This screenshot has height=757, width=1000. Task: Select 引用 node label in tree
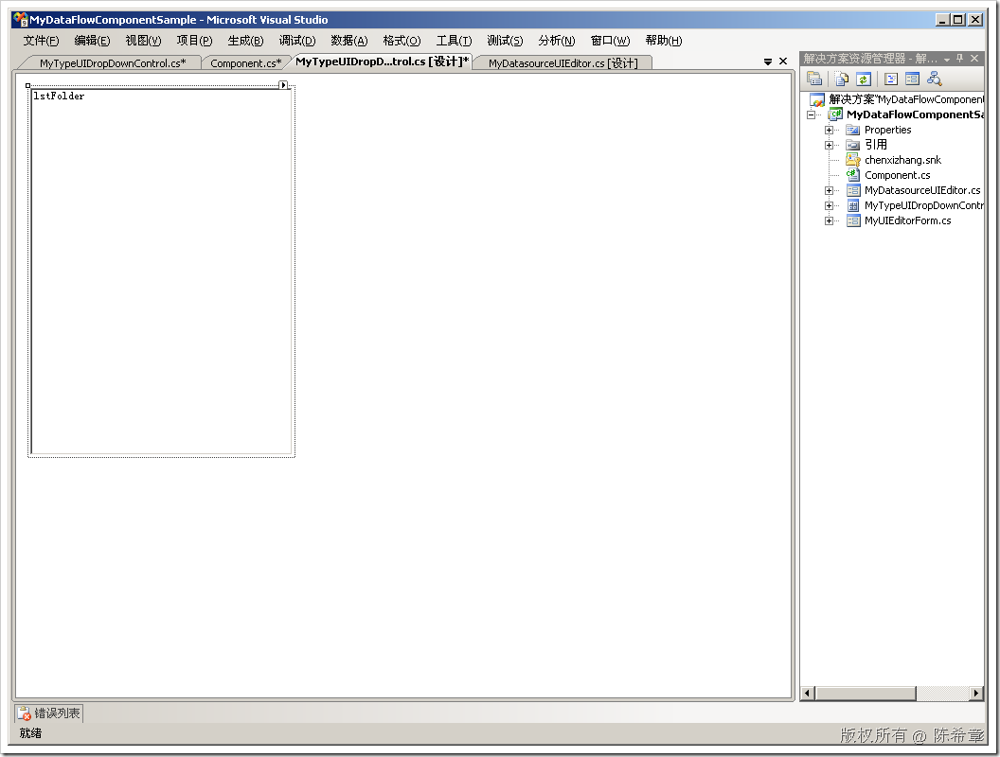pos(876,146)
